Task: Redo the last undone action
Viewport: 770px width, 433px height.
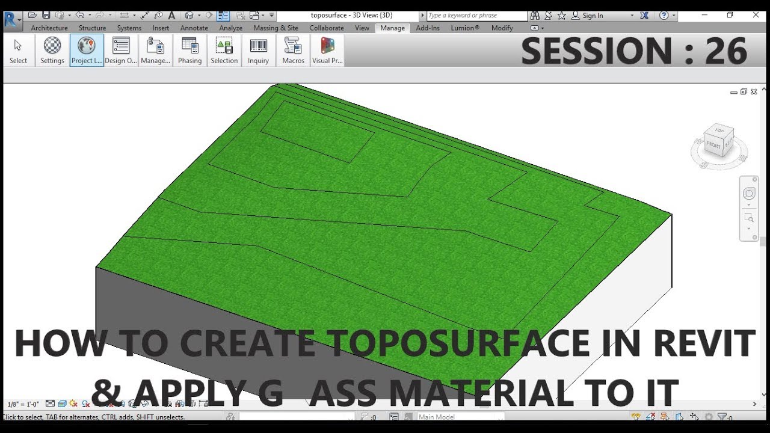Action: (99, 15)
